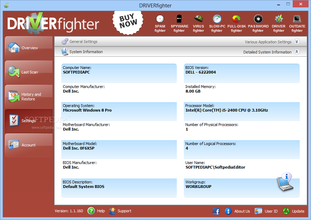Open the About Us link

242,211
